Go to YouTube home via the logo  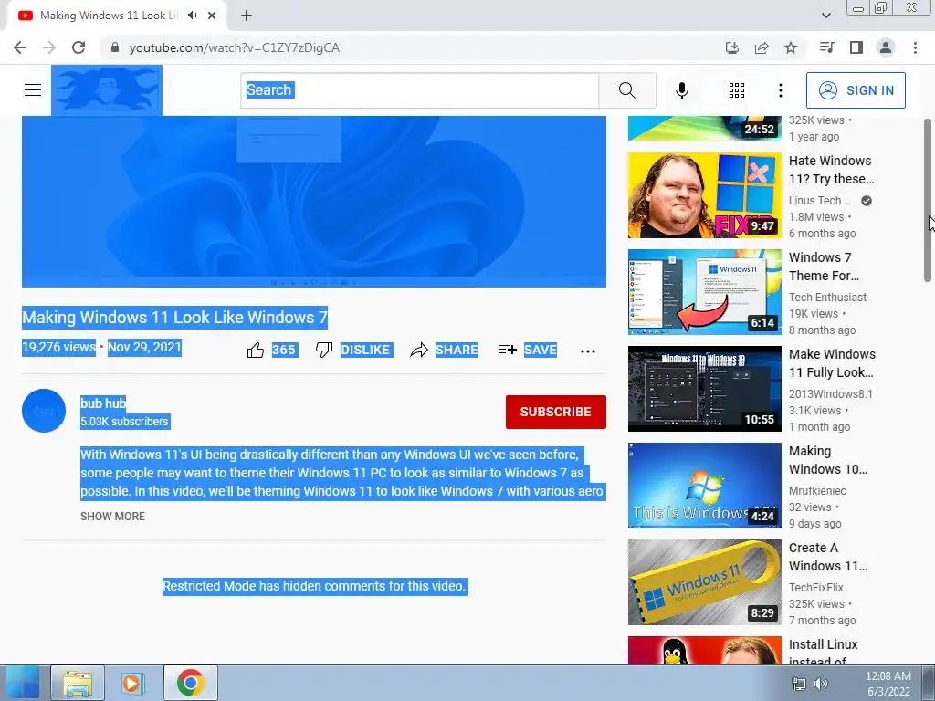(107, 90)
